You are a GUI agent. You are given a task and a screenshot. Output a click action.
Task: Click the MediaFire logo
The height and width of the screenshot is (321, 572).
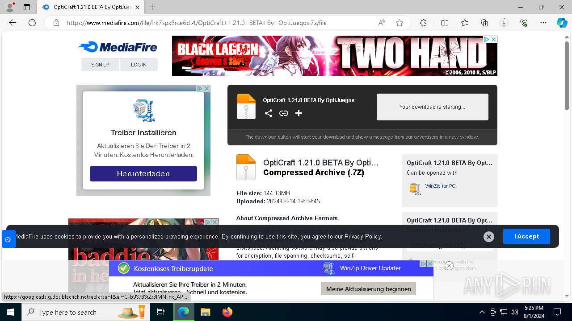[117, 47]
